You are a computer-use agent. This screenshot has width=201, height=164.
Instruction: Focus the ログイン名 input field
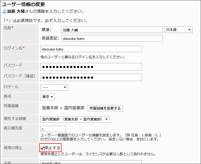(x=91, y=49)
